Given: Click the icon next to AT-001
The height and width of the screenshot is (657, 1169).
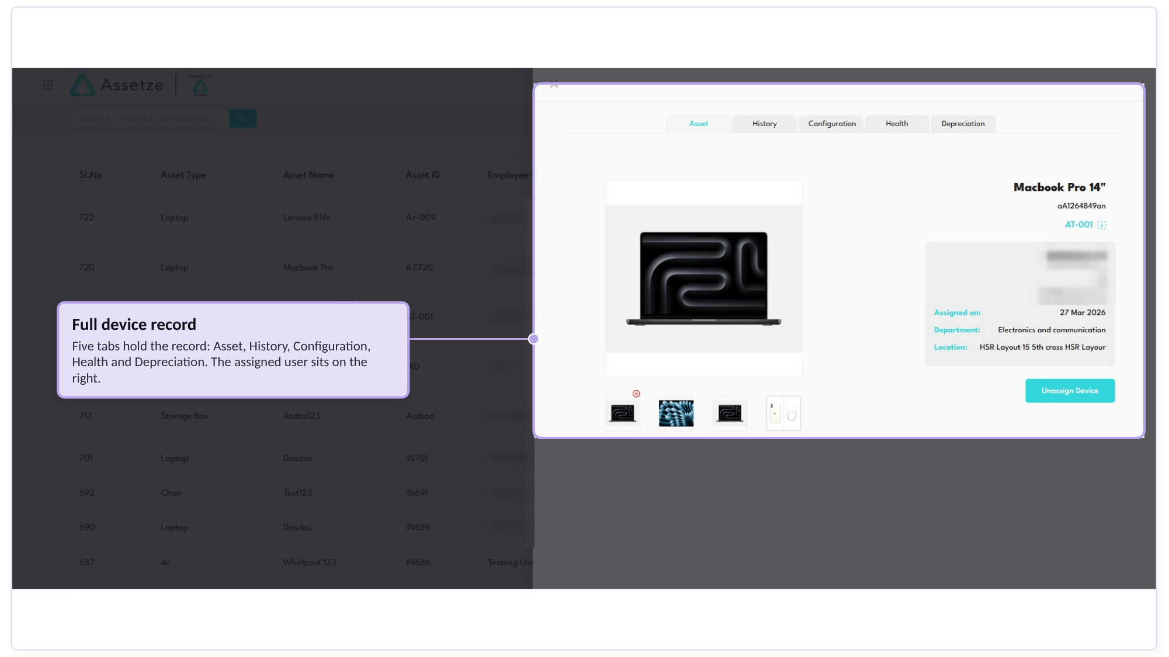Looking at the screenshot, I should tap(1102, 225).
